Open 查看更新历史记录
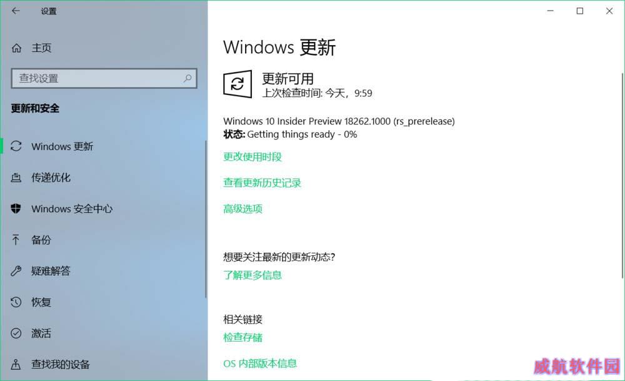625x381 pixels. click(x=262, y=183)
